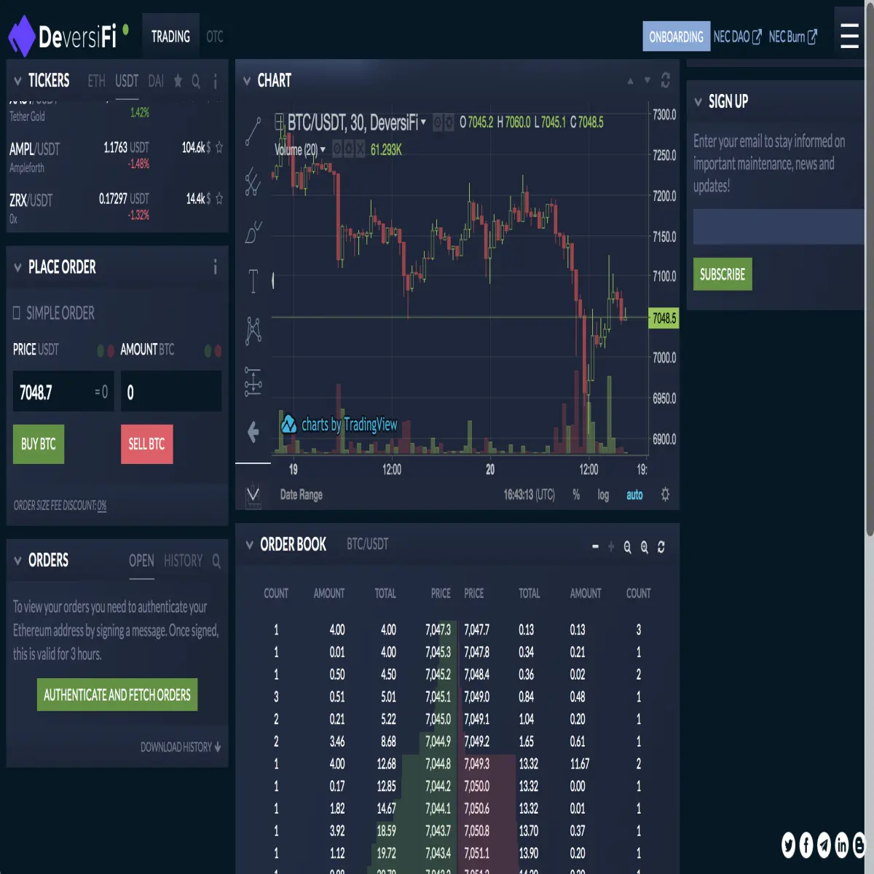
Task: Toggle BTC/USDT series visibility eye icon
Action: (x=438, y=123)
